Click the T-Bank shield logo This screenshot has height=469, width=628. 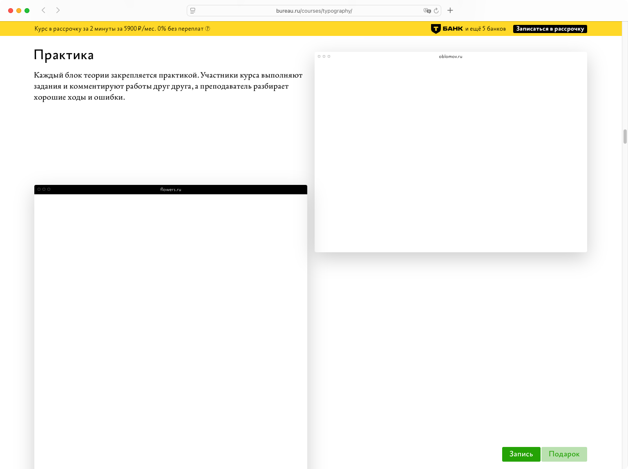436,29
